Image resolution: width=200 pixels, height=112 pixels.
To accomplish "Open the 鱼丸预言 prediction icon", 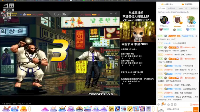I will 23,109.
